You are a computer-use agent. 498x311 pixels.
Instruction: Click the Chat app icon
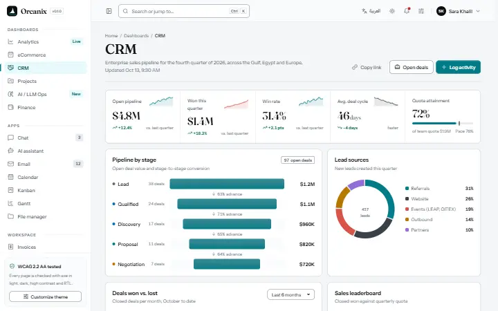(x=10, y=138)
